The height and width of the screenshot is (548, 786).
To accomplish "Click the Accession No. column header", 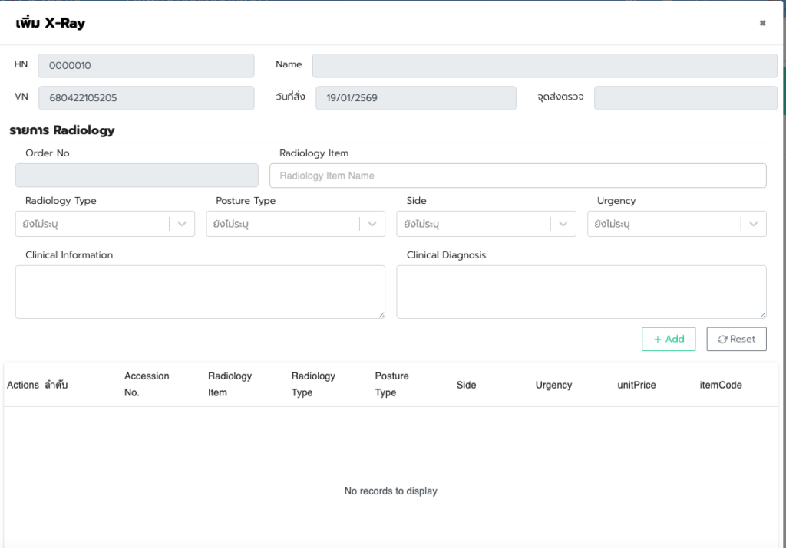I will (147, 384).
